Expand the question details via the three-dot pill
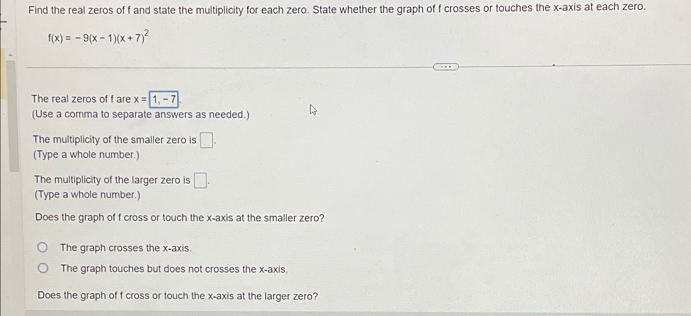 click(x=446, y=66)
